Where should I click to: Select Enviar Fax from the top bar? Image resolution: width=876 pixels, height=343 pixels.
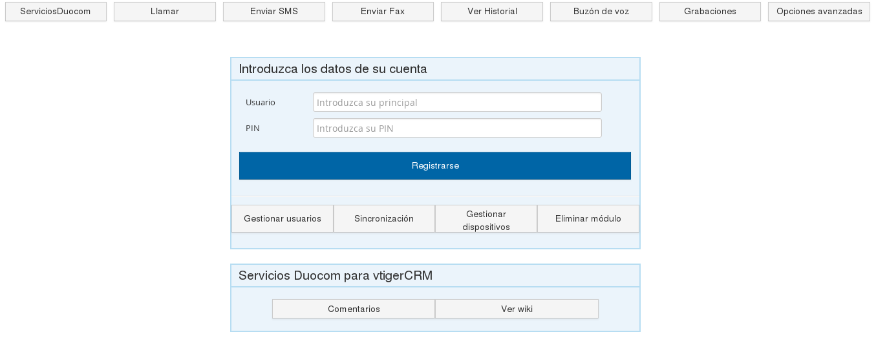click(x=383, y=12)
